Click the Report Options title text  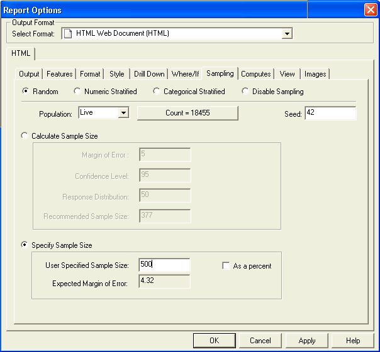pos(33,11)
